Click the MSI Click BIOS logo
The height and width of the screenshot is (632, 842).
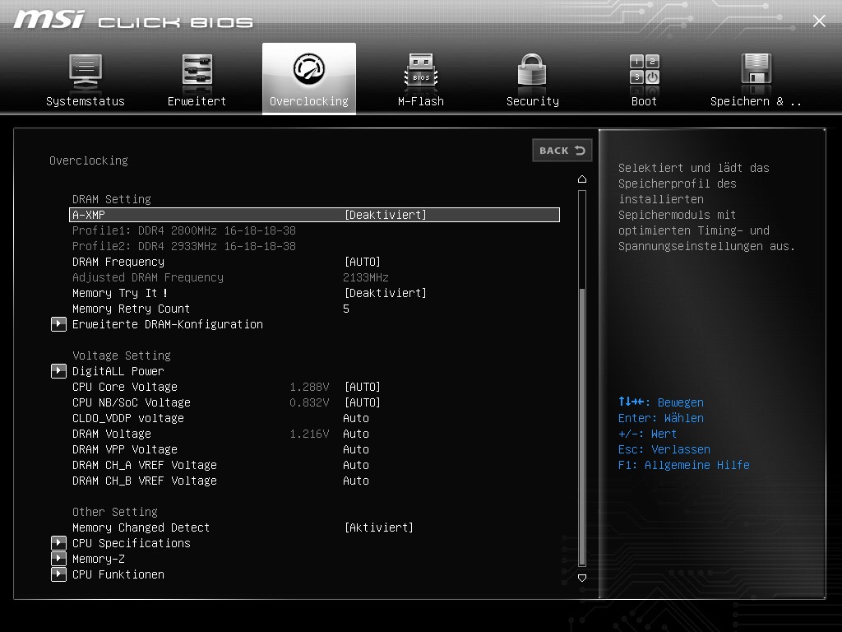[133, 20]
